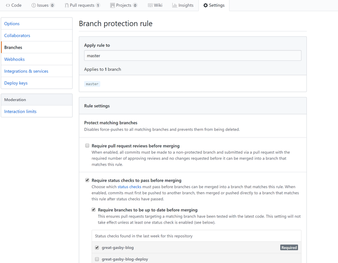This screenshot has height=263, width=338.
Task: Open the Code tab
Action: [x=14, y=5]
